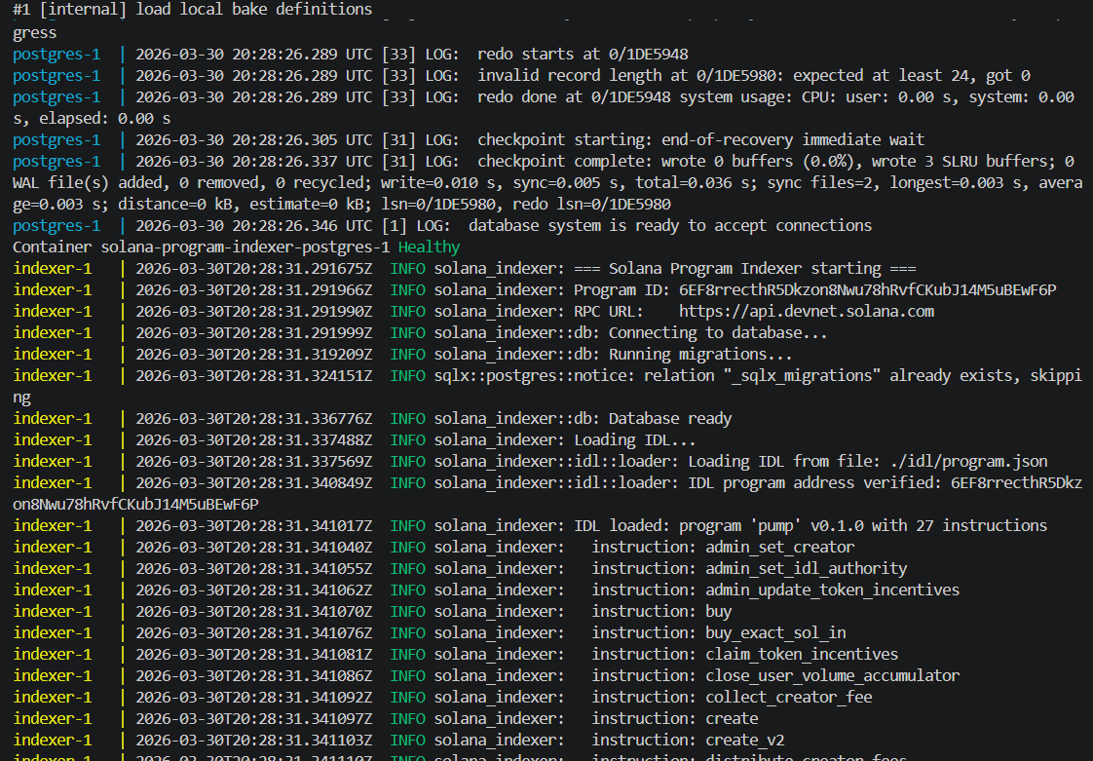Click 'Container solana-program-indexer-postgres-1' text

[202, 247]
